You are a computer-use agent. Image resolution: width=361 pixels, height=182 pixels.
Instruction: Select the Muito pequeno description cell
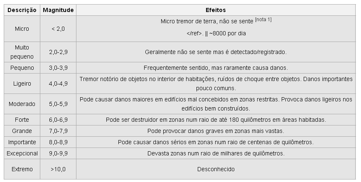click(22, 52)
